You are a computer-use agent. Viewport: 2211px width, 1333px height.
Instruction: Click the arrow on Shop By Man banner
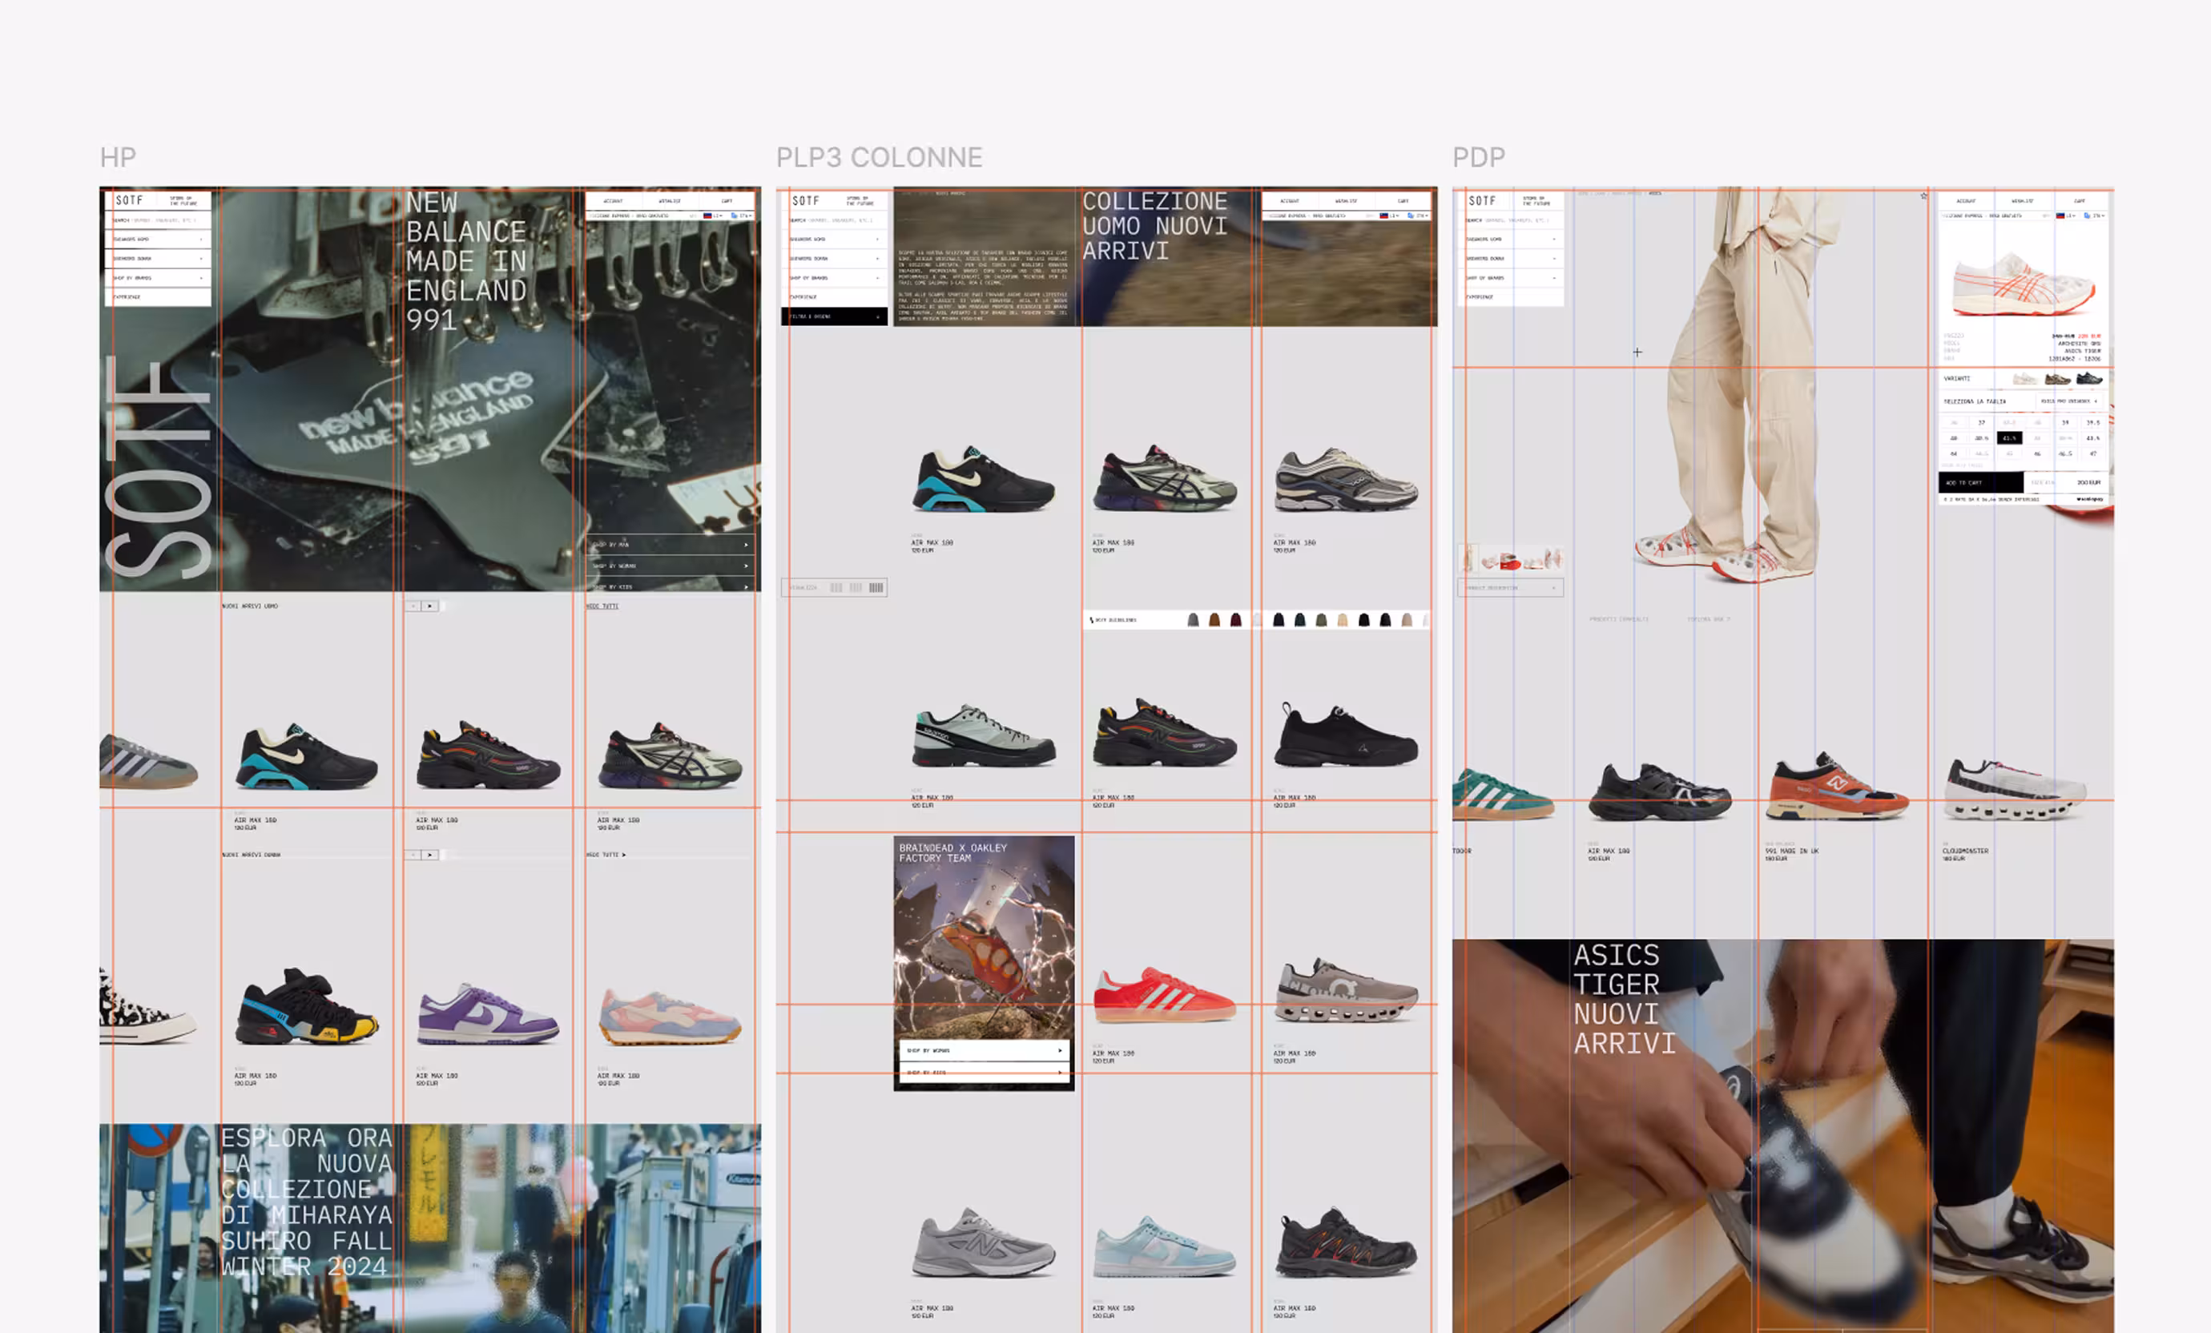(x=745, y=545)
